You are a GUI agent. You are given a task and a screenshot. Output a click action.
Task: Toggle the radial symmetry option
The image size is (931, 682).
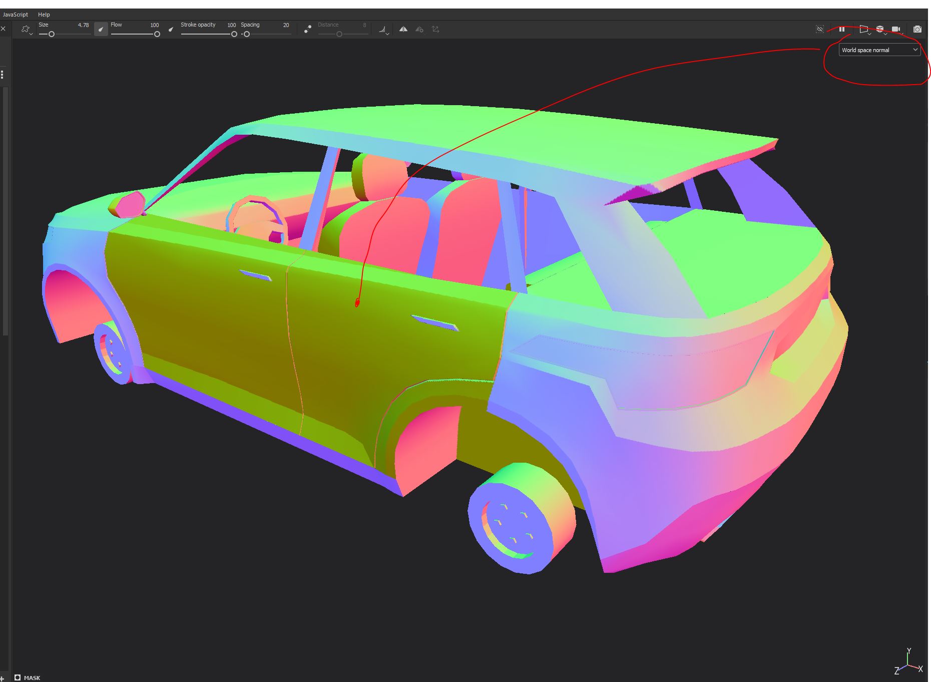click(419, 29)
